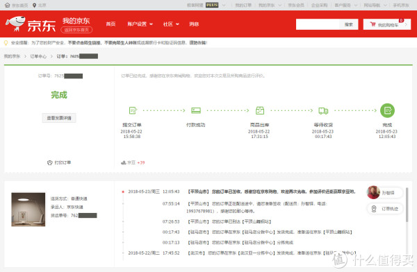This screenshot has height=272, width=417.
Task: Click the +39 京豆 reward text
Action: [141, 162]
